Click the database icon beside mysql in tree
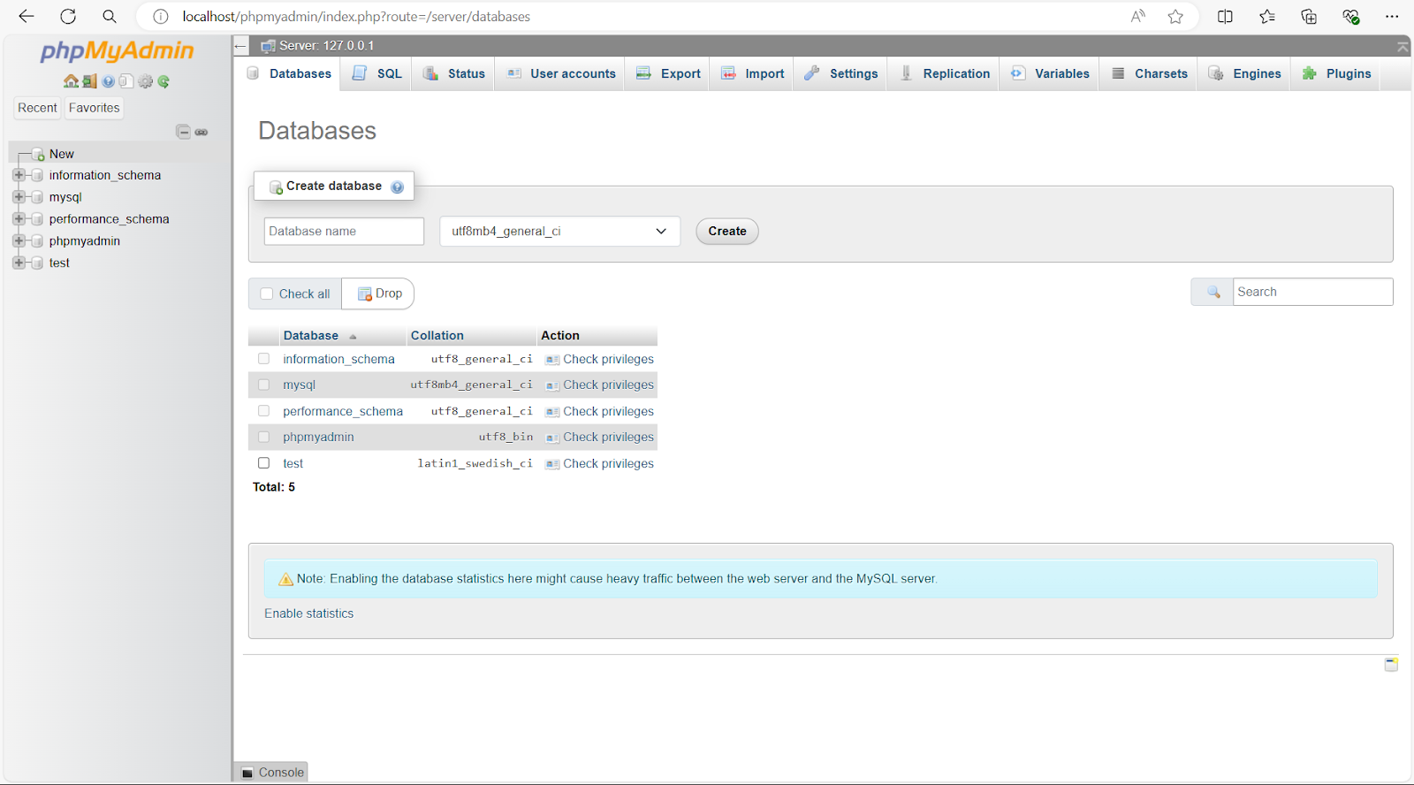The image size is (1414, 785). point(37,197)
